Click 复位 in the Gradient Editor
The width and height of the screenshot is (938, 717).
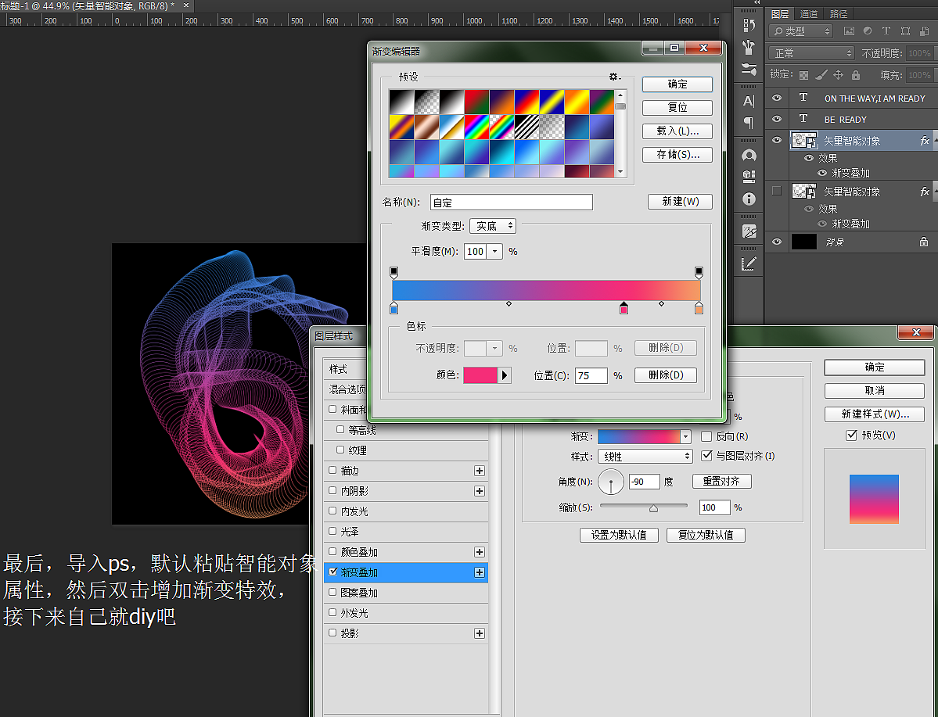click(x=677, y=108)
